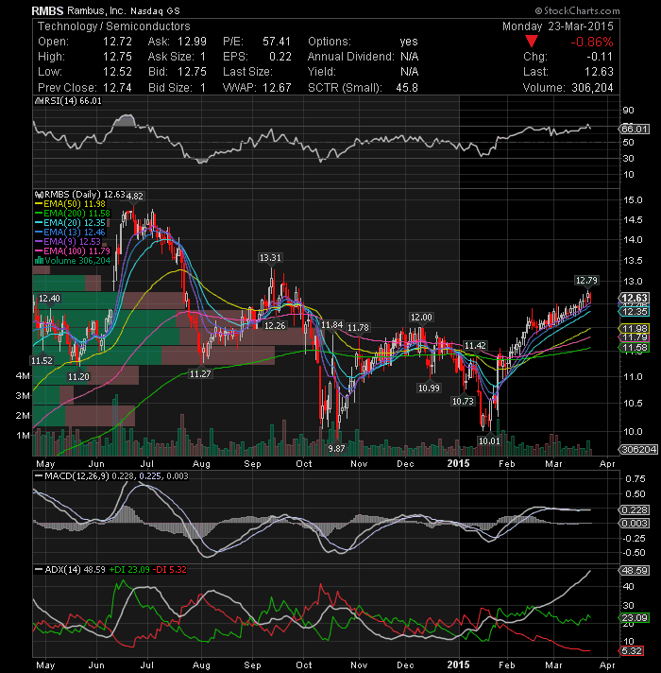
Task: Click the 0.228 MACD value tag on axis
Action: [635, 509]
